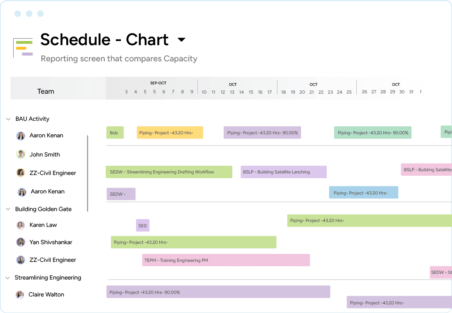Click Claire Walton's avatar
Viewport: 452px width, 313px height.
[20, 295]
